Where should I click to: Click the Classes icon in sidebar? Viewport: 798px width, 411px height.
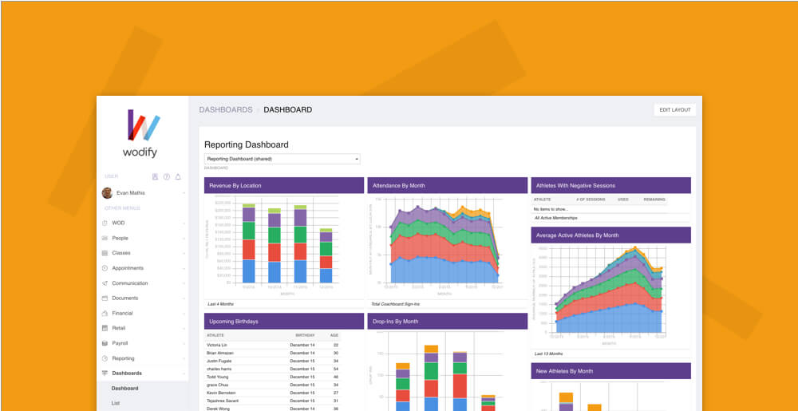coord(105,253)
